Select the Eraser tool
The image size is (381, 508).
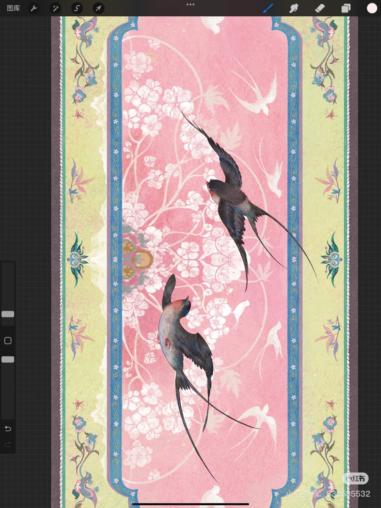click(x=320, y=8)
